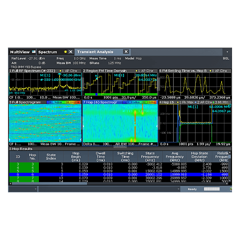
Task: Click the Full Spectrogram color scale bar
Action: (63, 102)
